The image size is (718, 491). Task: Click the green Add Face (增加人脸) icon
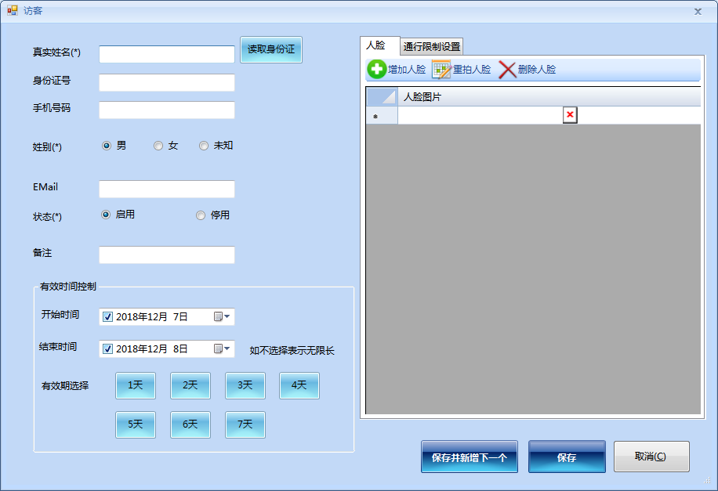point(377,70)
